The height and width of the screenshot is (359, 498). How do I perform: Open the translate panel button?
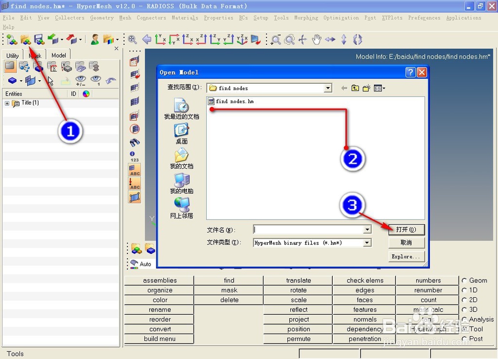[x=298, y=281]
